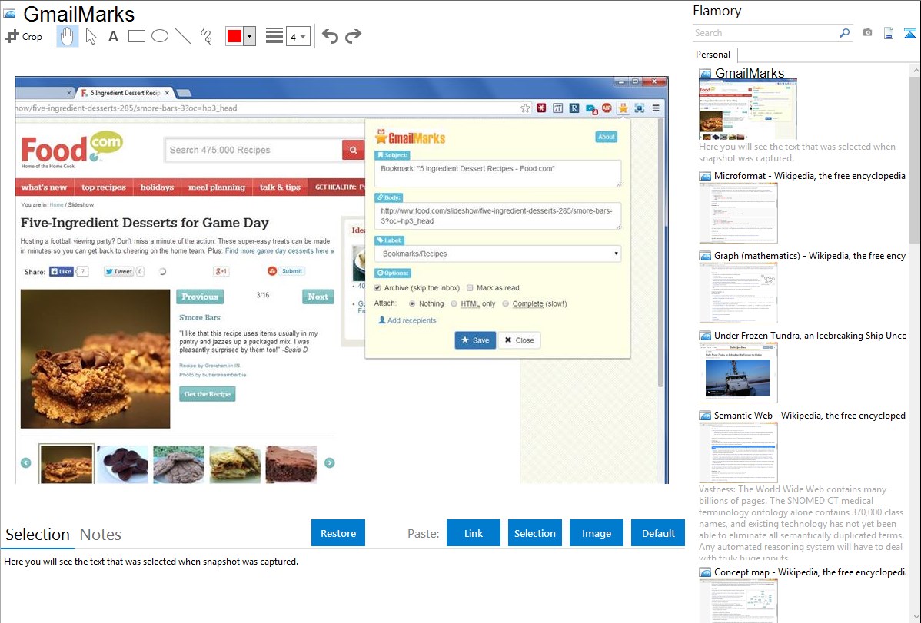Viewport: 921px width, 623px height.
Task: Click the left arrow of the dessert carousel
Action: click(26, 462)
